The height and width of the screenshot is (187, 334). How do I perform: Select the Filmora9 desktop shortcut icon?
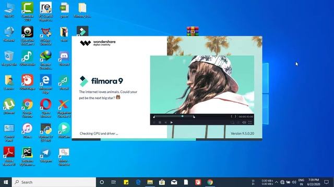click(82, 31)
